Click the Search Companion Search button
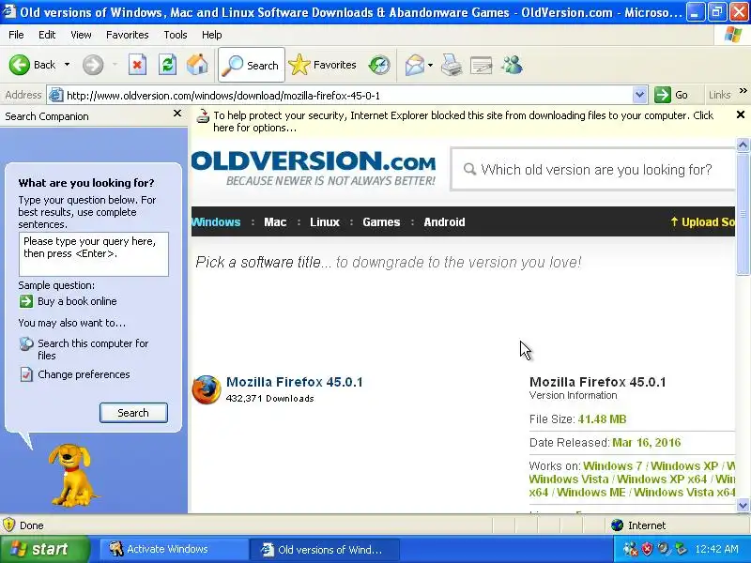This screenshot has height=563, width=751. [133, 413]
